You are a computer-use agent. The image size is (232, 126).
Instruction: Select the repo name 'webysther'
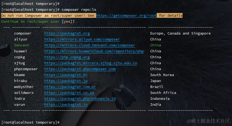[24, 87]
